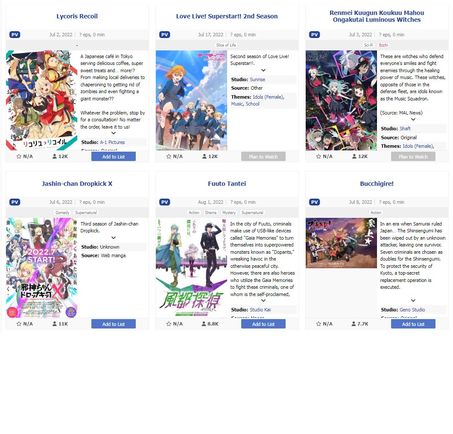Expand the Lycoris Recoil synopsis chevron
The image size is (453, 434).
pos(114,133)
